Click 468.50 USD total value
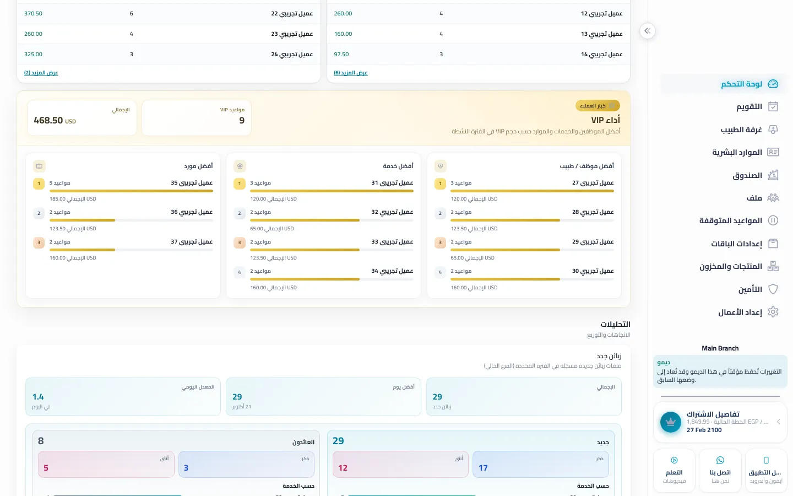 tap(55, 120)
